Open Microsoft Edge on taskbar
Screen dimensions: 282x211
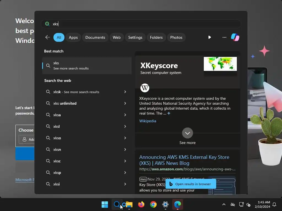point(178,204)
